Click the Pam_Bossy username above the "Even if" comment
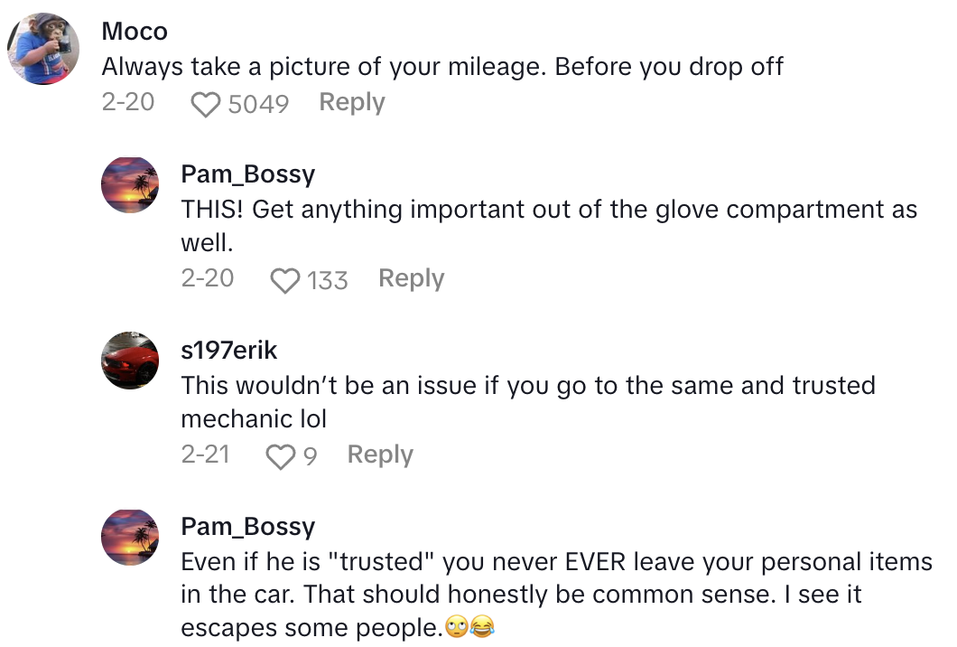This screenshot has width=957, height=647. click(247, 526)
